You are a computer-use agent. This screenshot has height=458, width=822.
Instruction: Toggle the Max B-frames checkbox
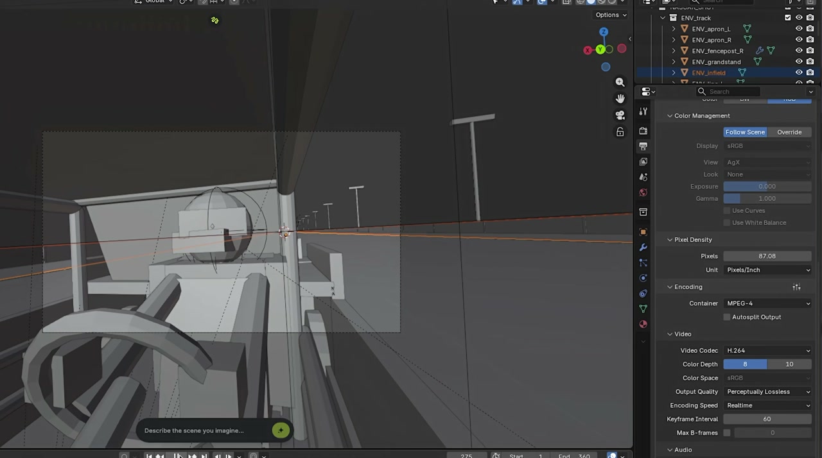point(727,433)
